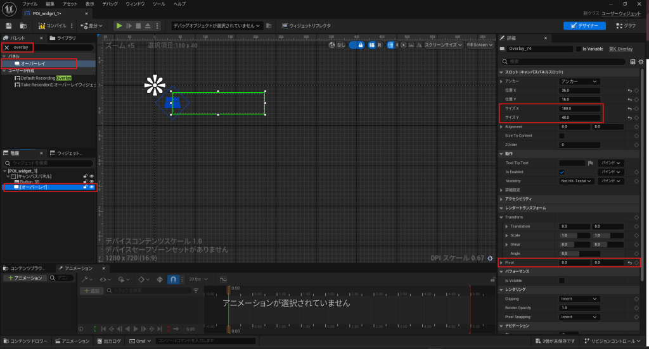This screenshot has width=649, height=349.
Task: Open the Fill Screen dropdown
Action: (x=479, y=45)
